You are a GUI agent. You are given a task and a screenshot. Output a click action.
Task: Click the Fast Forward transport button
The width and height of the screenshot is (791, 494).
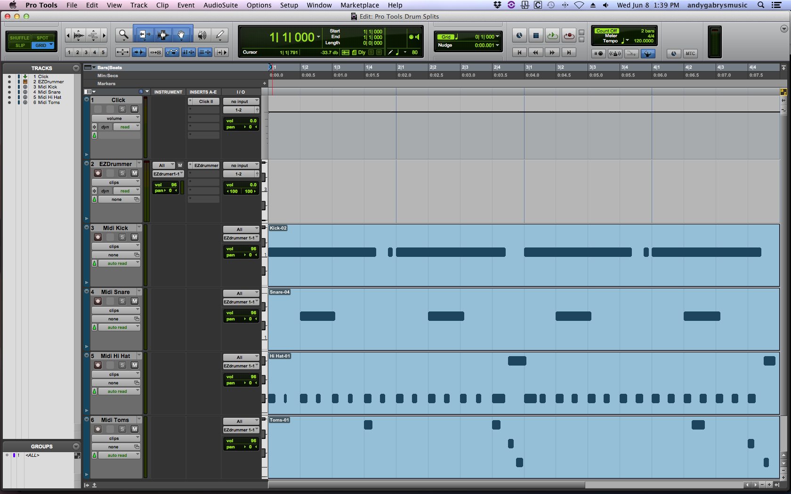[x=552, y=53]
